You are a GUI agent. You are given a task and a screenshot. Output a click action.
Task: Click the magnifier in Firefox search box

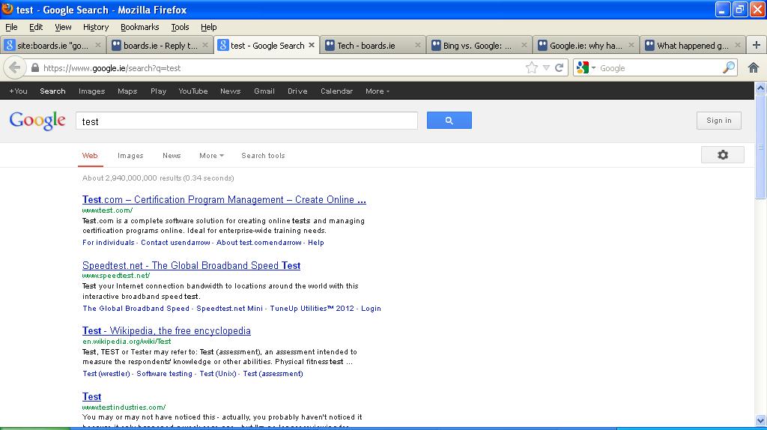(x=728, y=68)
